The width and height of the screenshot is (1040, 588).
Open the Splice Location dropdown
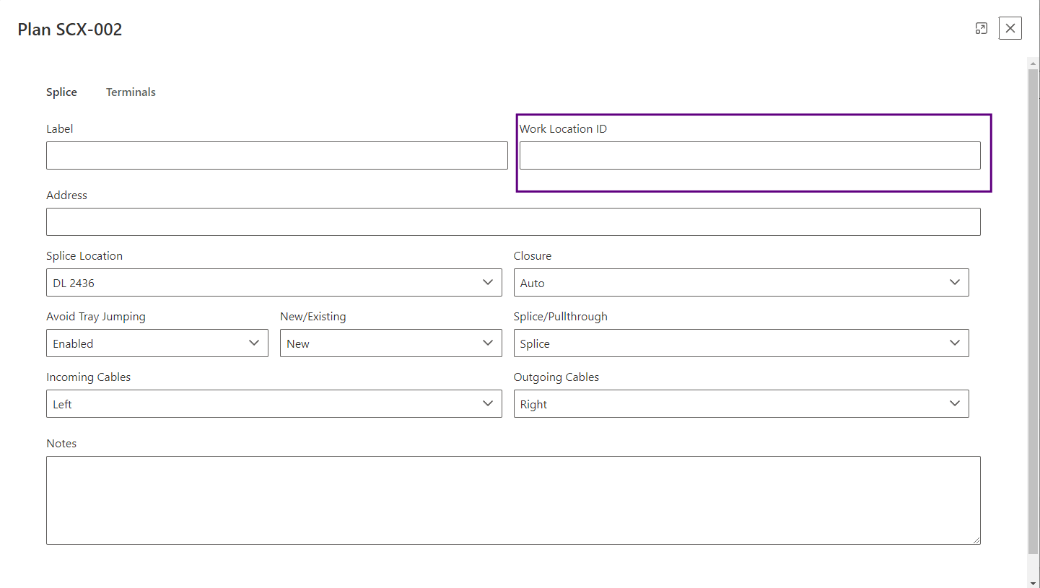pyautogui.click(x=274, y=283)
